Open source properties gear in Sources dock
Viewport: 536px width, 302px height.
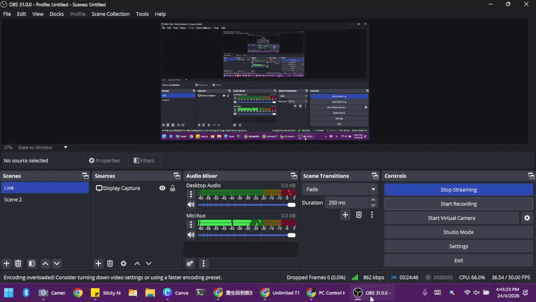[124, 263]
